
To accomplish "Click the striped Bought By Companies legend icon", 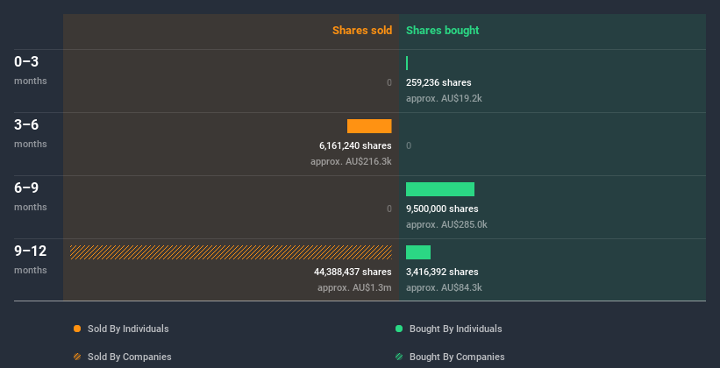I will [399, 357].
